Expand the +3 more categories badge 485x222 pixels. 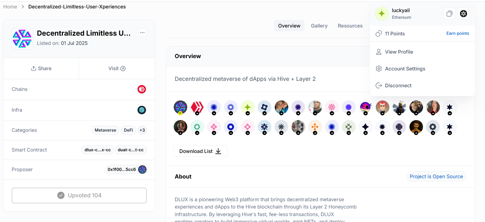(x=142, y=130)
